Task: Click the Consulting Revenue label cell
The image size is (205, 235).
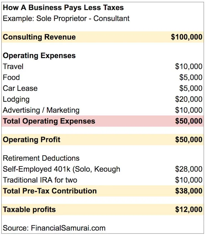Action: click(x=39, y=37)
